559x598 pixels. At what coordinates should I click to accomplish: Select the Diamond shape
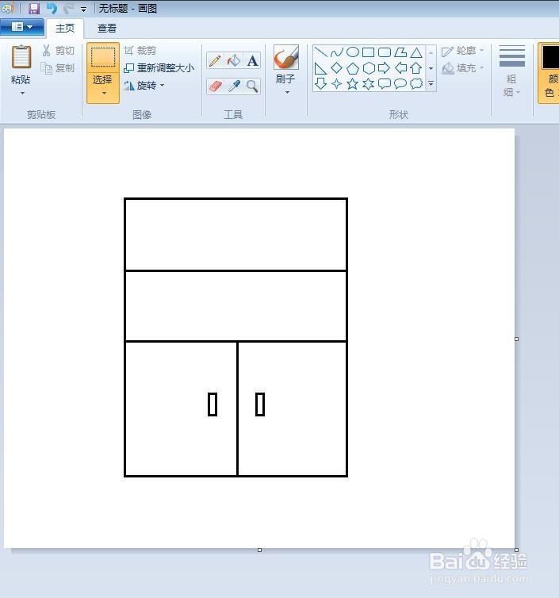pyautogui.click(x=336, y=68)
